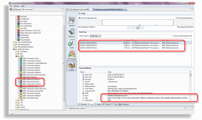Open the Help menu
Screen dimensions: 202x120
click(x=23, y=6)
